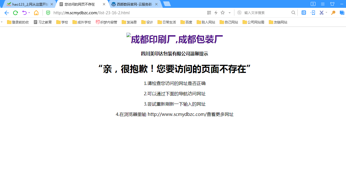Click the QR code grid icon
346x186 pixels.
(x=209, y=13)
